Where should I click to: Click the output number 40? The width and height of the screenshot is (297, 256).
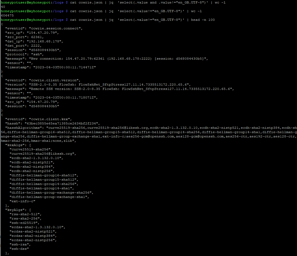pos(3,7)
